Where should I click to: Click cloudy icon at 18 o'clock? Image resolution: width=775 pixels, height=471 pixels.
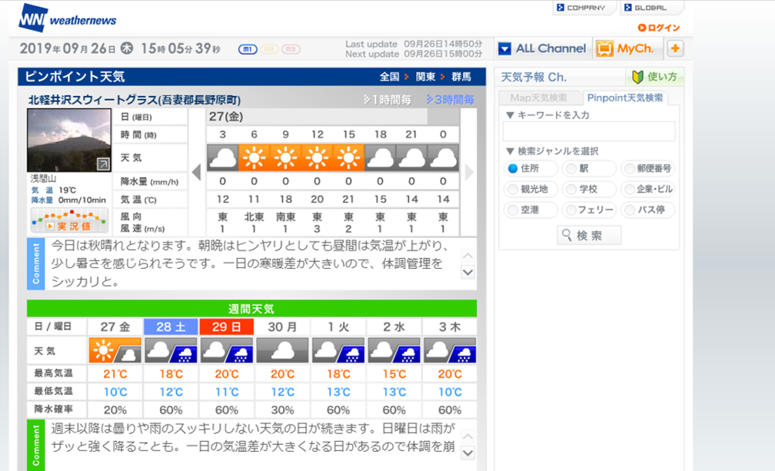380,158
